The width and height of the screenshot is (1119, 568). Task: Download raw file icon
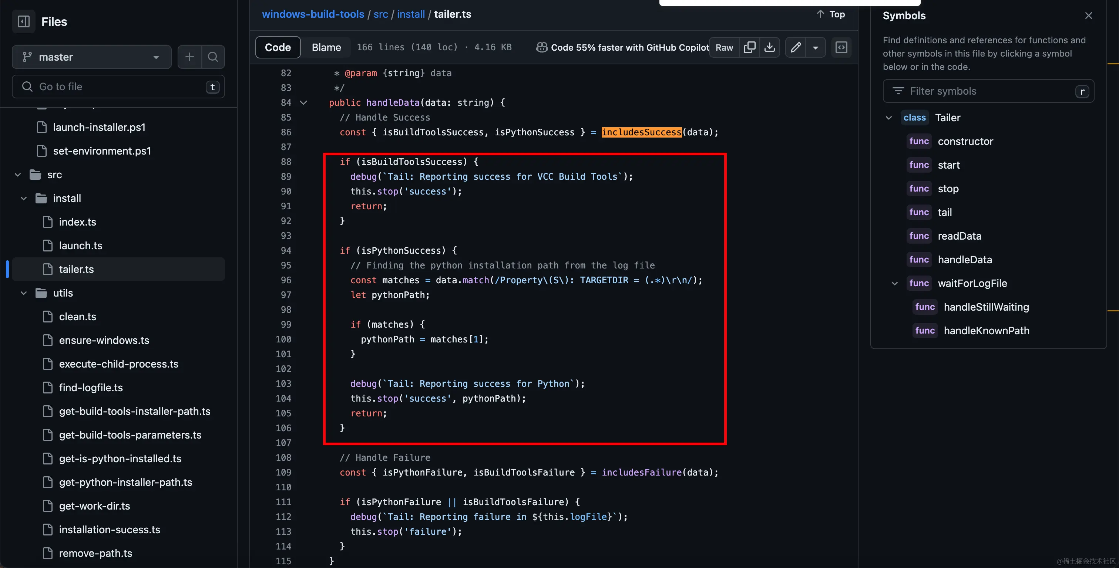[769, 47]
